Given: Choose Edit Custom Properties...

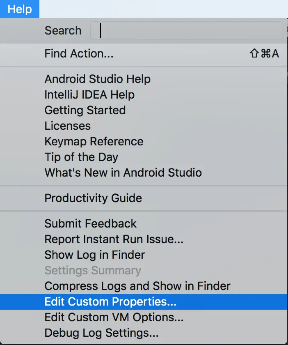Looking at the screenshot, I should coord(110,301).
